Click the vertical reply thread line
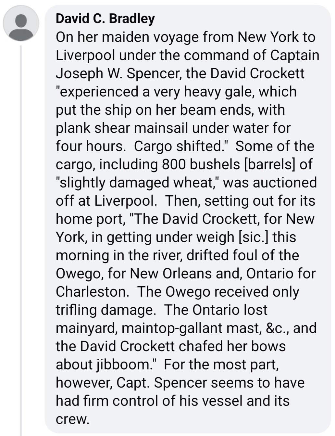Image resolution: width=335 pixels, height=436 pixels. pyautogui.click(x=21, y=240)
